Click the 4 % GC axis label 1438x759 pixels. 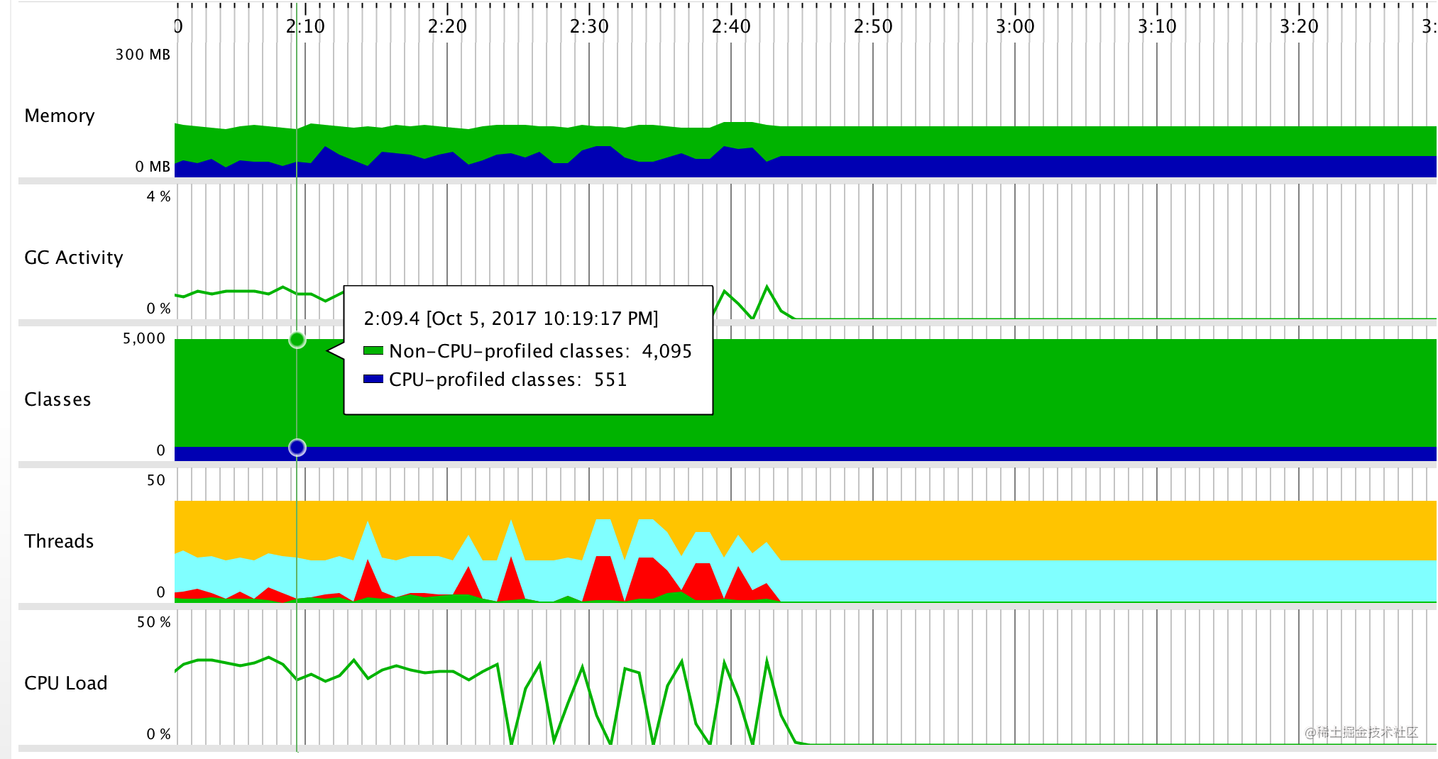click(x=158, y=196)
